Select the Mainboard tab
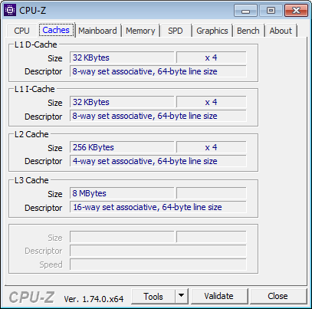Screen dimensions: 312x309 (x=97, y=31)
